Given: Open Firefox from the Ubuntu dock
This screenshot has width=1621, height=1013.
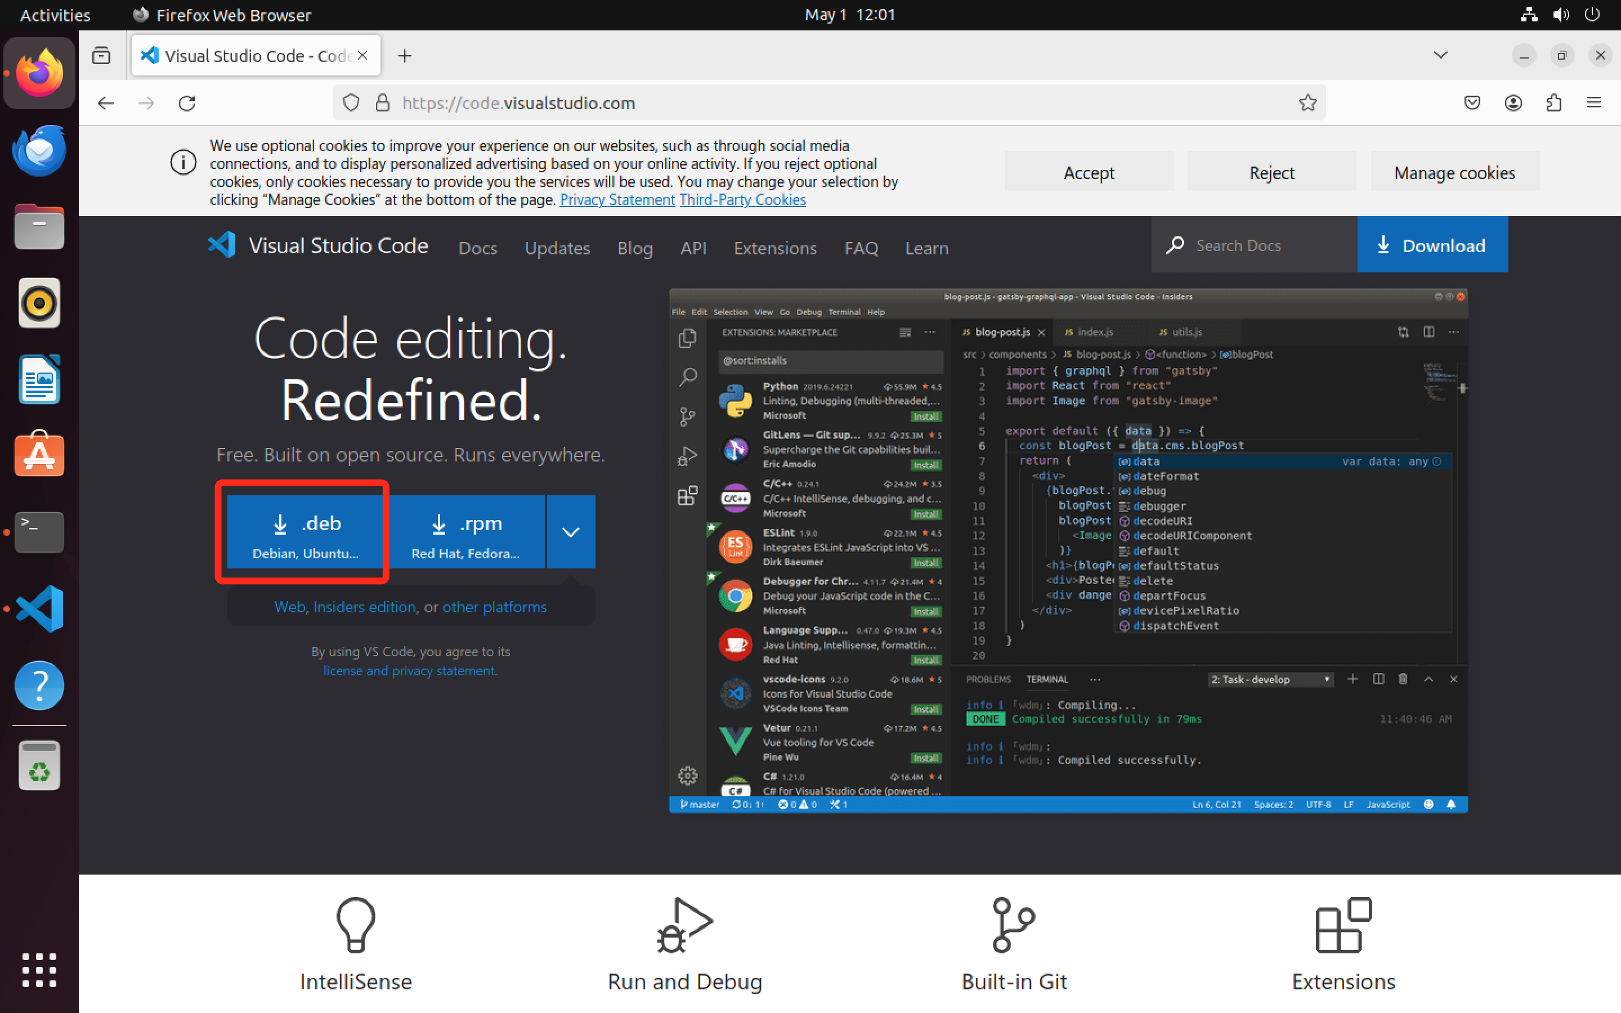Looking at the screenshot, I should (x=39, y=73).
